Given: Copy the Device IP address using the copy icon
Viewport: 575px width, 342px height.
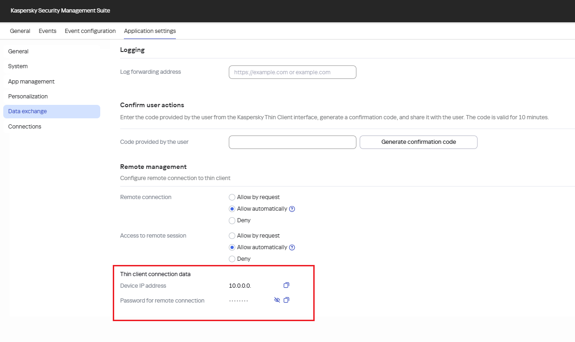Looking at the screenshot, I should pyautogui.click(x=286, y=285).
